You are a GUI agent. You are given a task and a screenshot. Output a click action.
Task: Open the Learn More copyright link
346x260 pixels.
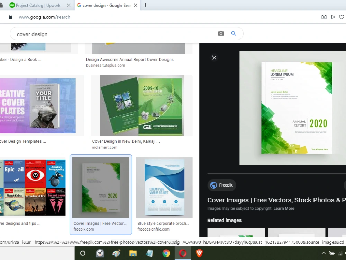284,208
